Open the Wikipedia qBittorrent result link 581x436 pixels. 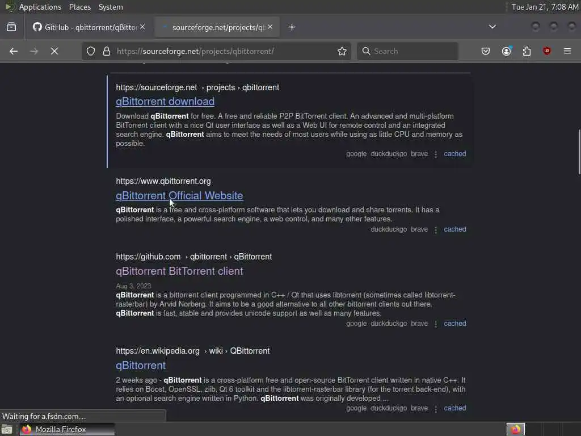[x=141, y=366]
